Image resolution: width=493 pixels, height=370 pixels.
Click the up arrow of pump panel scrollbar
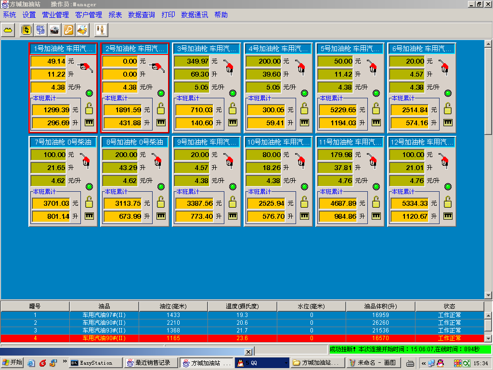[488, 44]
